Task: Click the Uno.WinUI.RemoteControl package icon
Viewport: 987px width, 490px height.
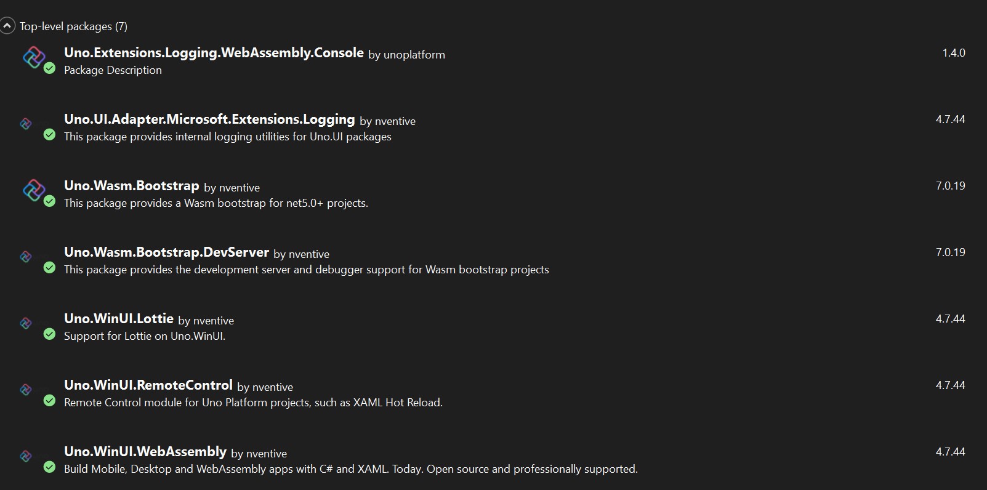Action: pyautogui.click(x=25, y=389)
